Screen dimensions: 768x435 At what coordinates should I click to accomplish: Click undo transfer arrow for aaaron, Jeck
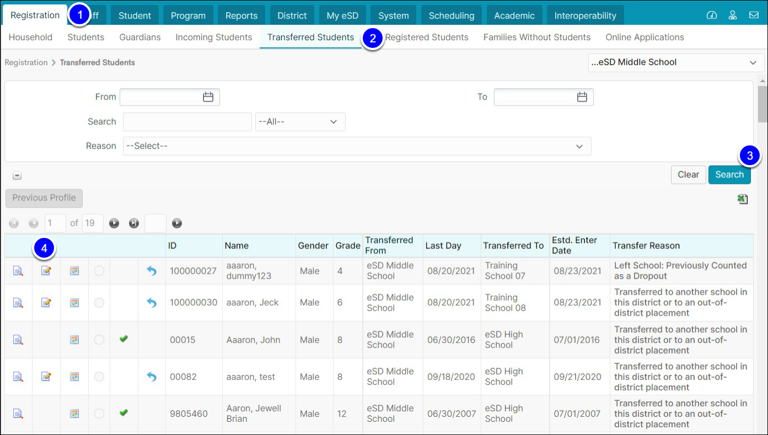pyautogui.click(x=152, y=303)
